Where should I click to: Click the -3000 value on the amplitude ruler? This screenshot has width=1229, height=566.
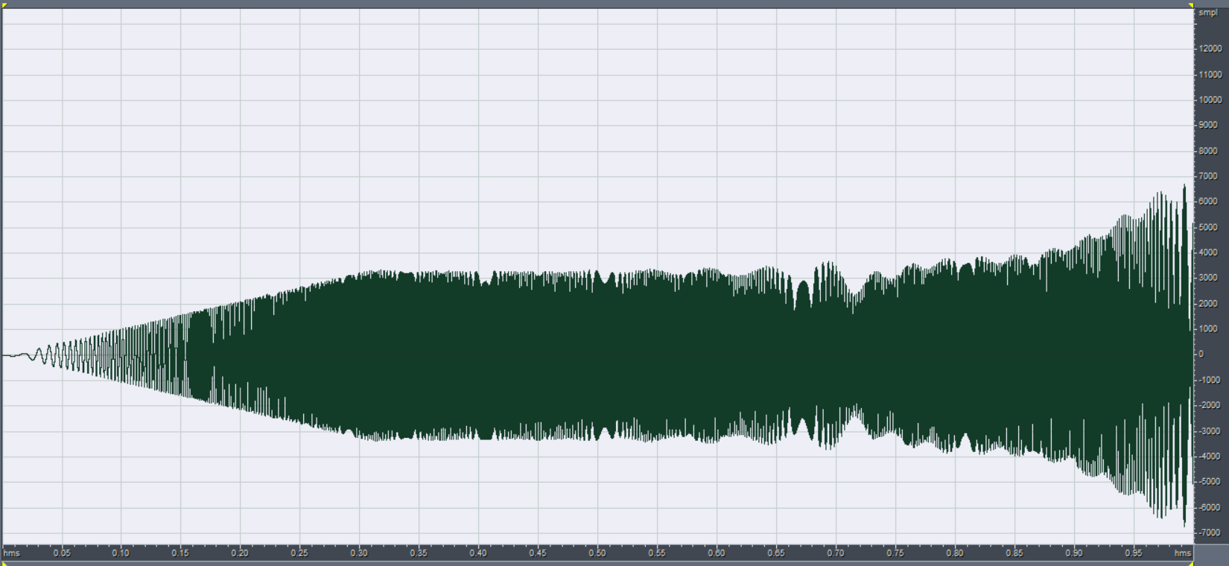(x=1210, y=431)
